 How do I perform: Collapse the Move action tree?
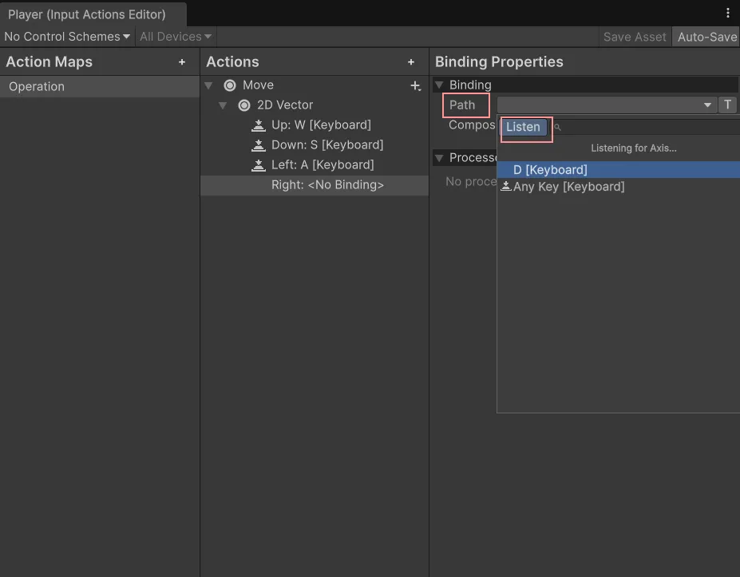(209, 85)
